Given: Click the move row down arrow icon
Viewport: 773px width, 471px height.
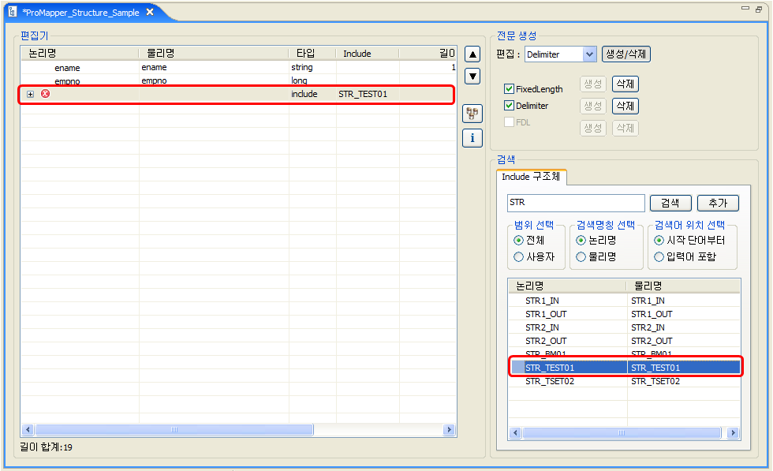Looking at the screenshot, I should pos(472,76).
